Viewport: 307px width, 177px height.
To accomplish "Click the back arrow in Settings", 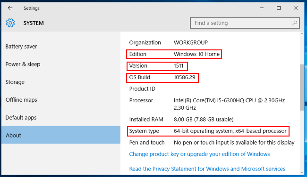I will [10, 8].
